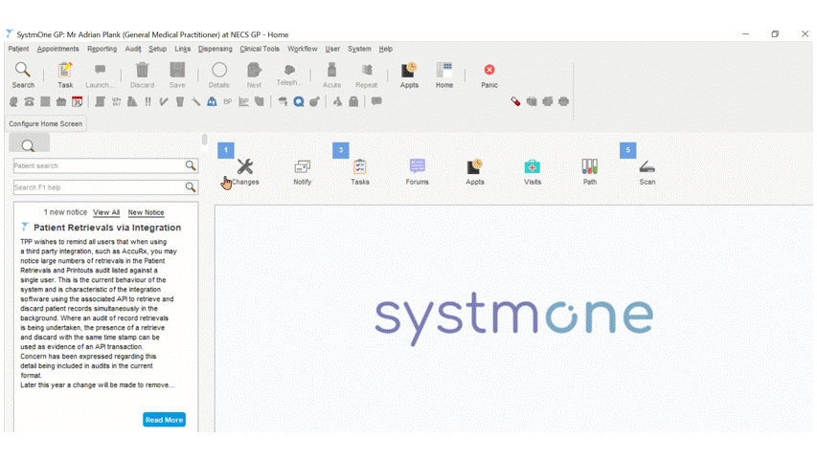Click the Telephone toolbar icon

point(289,75)
